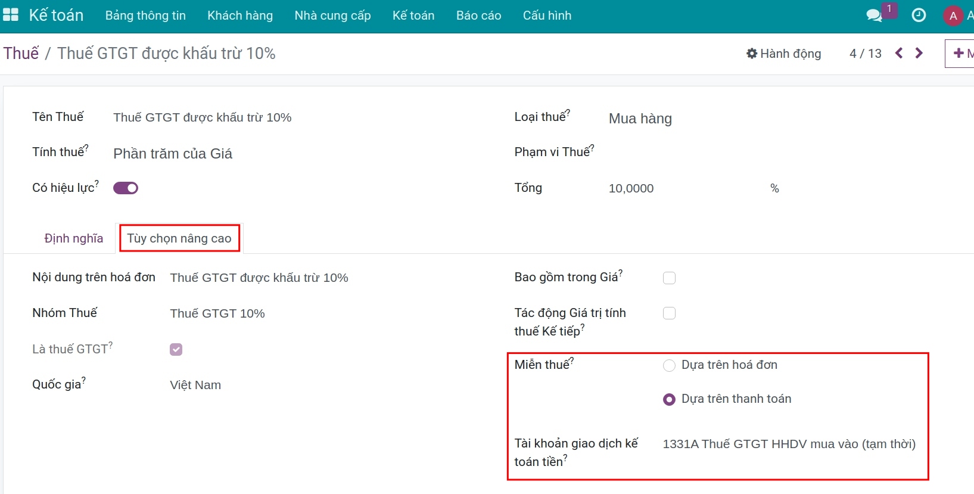The image size is (974, 494).
Task: Click the Thuế breadcrumb link
Action: 21,53
